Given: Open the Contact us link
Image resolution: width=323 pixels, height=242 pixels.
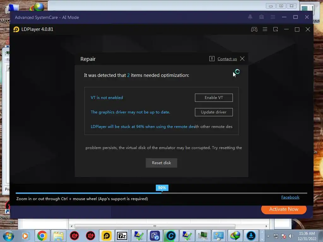Looking at the screenshot, I should point(227,59).
